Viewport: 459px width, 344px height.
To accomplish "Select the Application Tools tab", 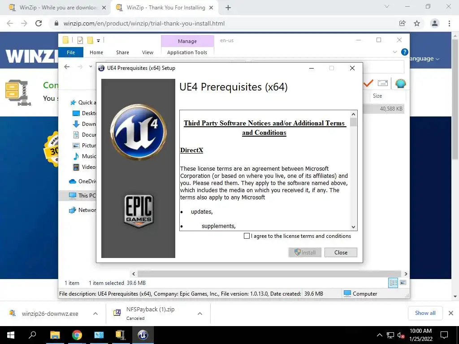I will pos(187,52).
